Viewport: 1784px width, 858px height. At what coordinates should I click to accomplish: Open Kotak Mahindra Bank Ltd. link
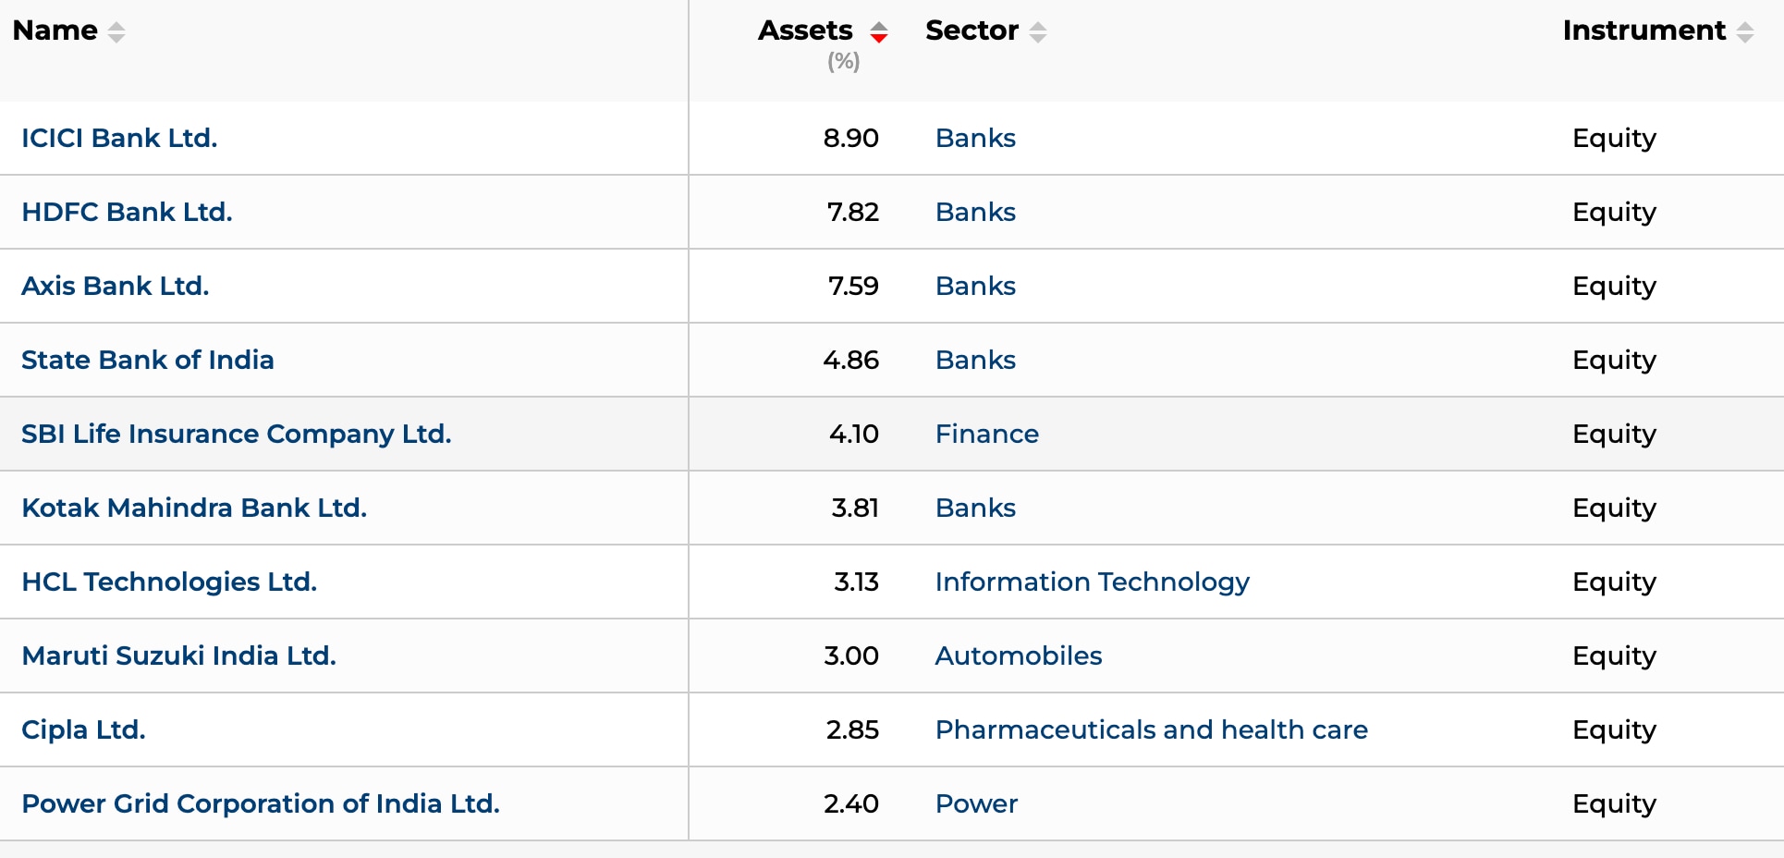[194, 508]
